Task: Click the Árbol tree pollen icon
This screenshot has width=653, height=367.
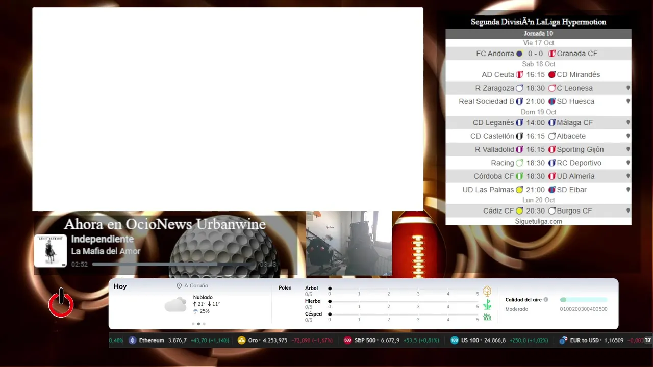Action: click(487, 291)
